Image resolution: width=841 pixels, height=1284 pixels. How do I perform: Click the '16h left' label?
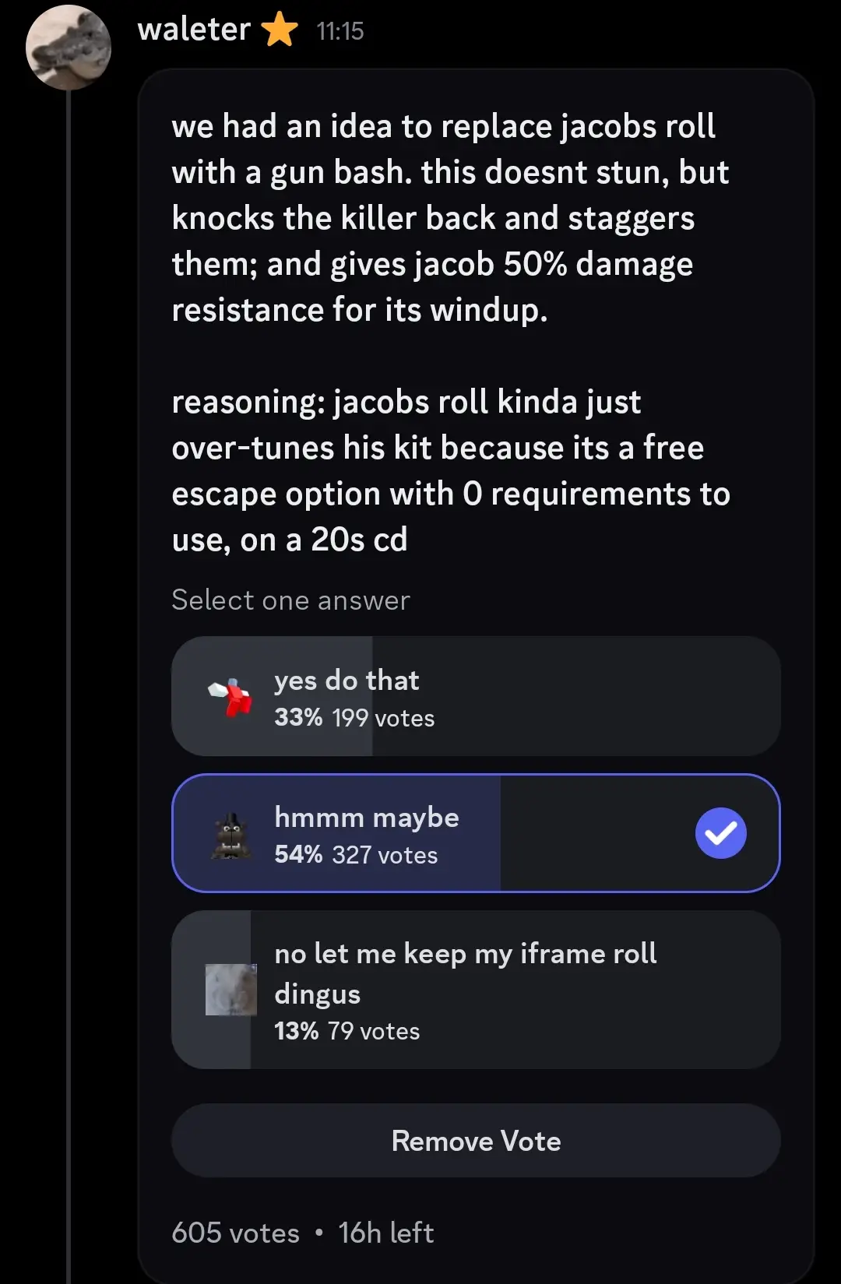tap(385, 1233)
